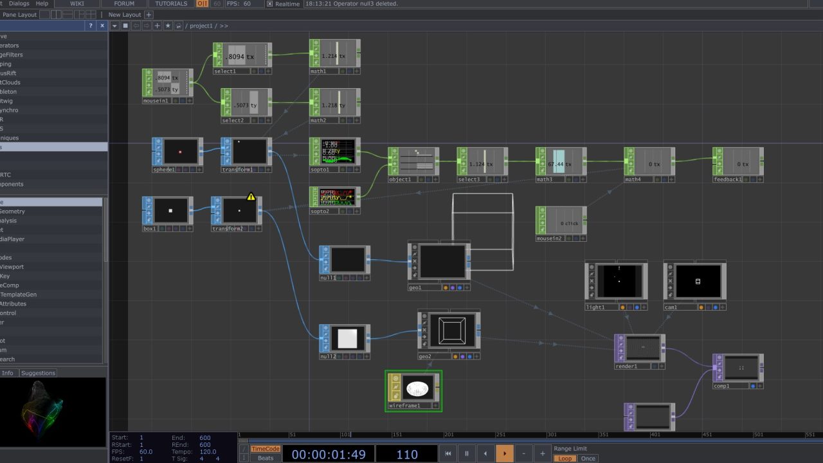Click the warning icon on transform2
The width and height of the screenshot is (823, 463).
click(251, 197)
